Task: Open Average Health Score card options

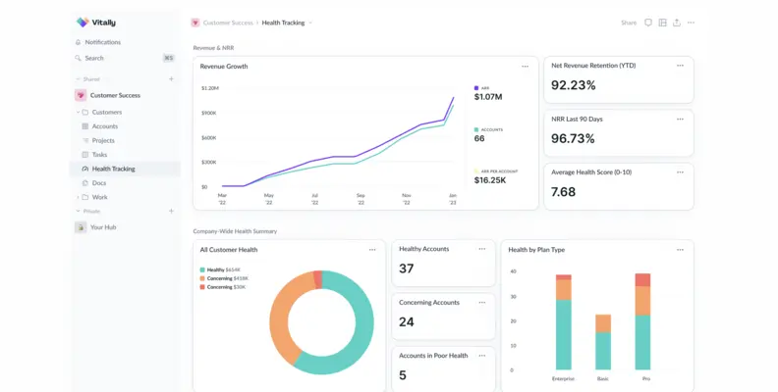Action: pyautogui.click(x=680, y=172)
